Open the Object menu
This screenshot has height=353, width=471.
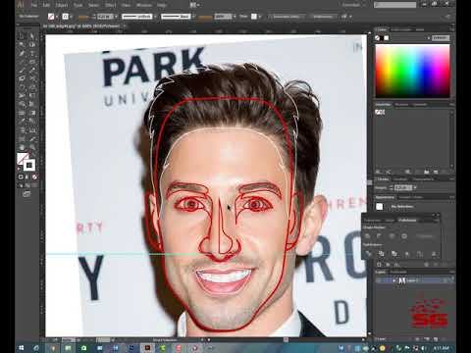point(61,5)
